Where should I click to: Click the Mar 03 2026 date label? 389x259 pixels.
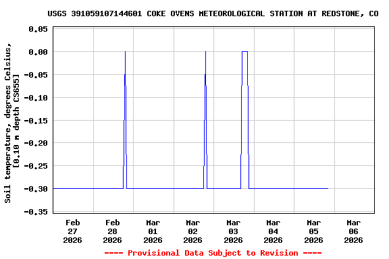233,231
